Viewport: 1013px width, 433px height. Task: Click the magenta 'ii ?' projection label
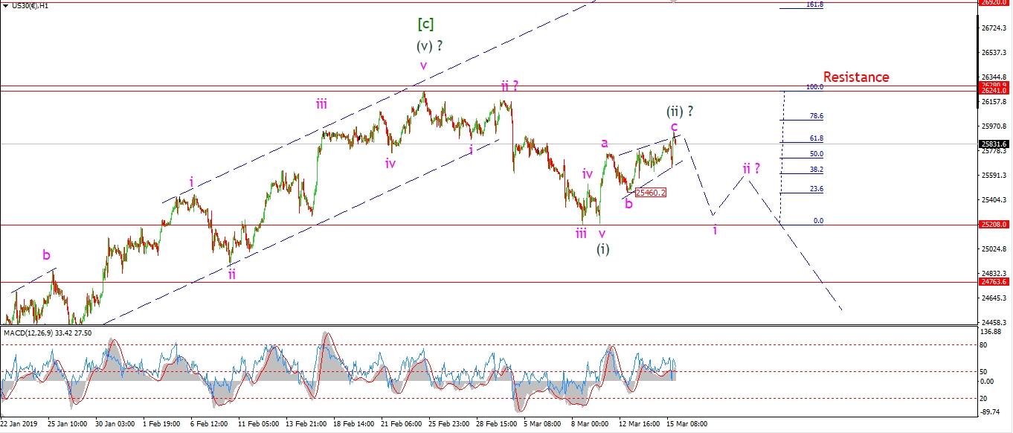(x=751, y=169)
